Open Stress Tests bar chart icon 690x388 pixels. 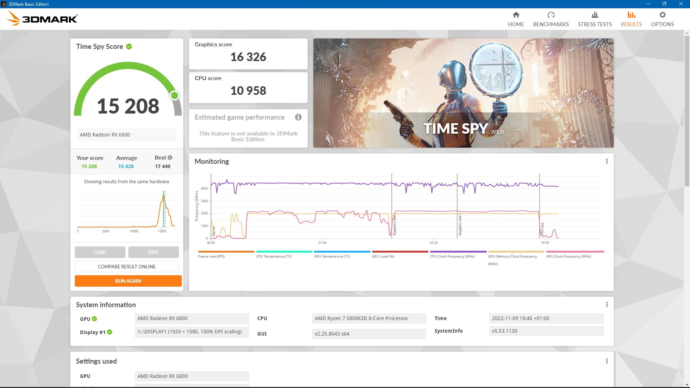tap(594, 15)
